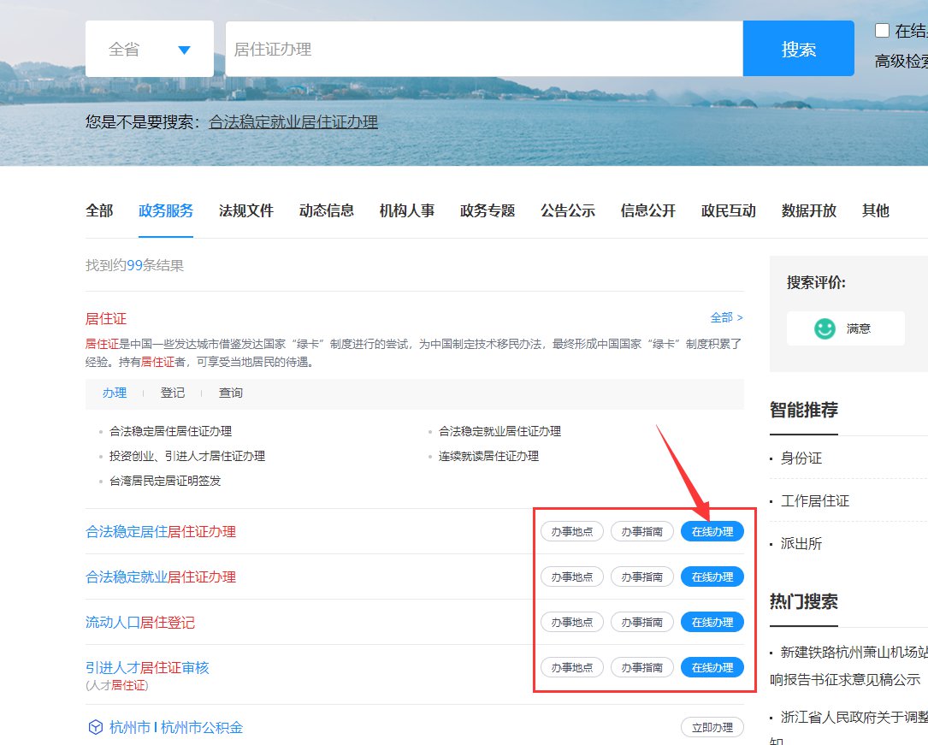This screenshot has height=745, width=928.
Task: Click the suggested search 合法稳定就业居住证办理
Action: [x=293, y=122]
